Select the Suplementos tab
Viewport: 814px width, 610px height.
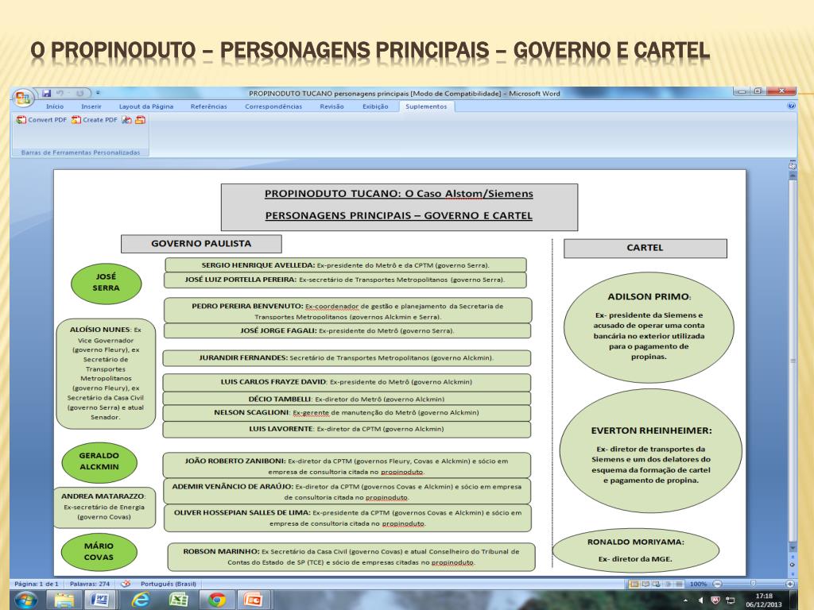point(426,106)
